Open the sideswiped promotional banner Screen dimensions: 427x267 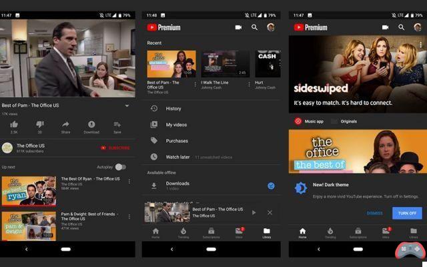pyautogui.click(x=358, y=74)
